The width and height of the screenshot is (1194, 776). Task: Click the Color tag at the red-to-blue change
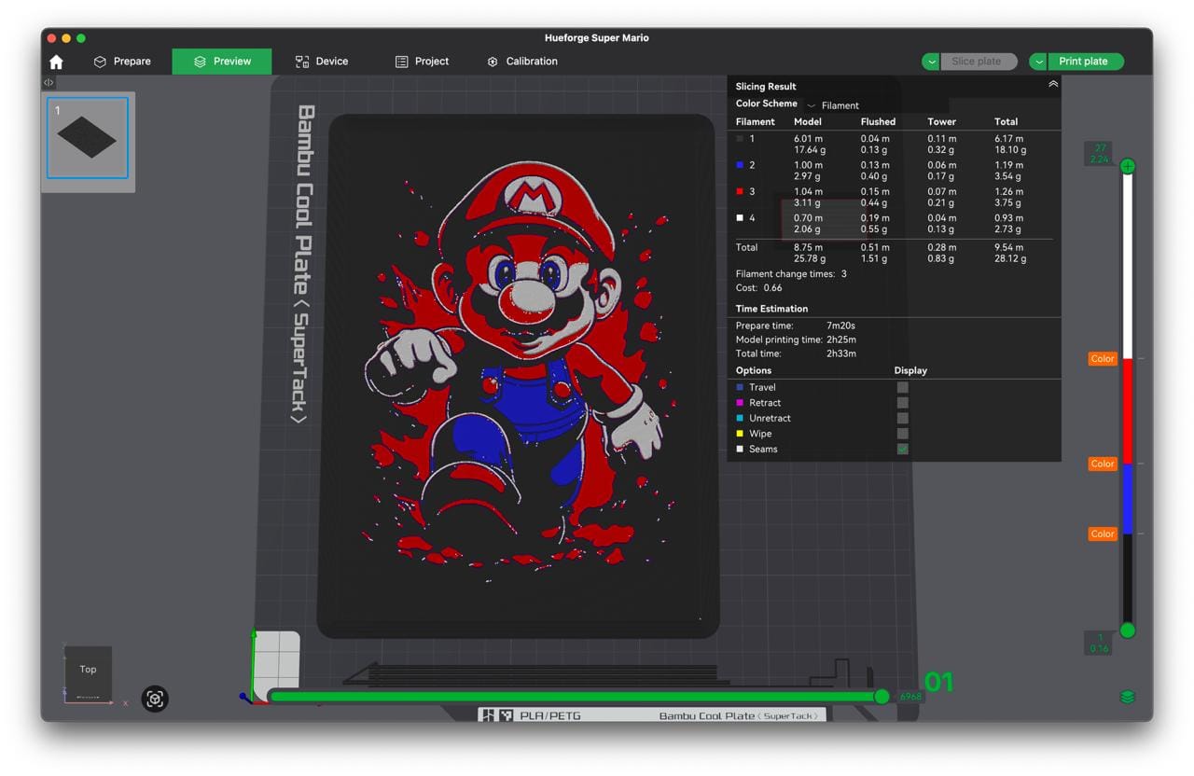[1103, 464]
